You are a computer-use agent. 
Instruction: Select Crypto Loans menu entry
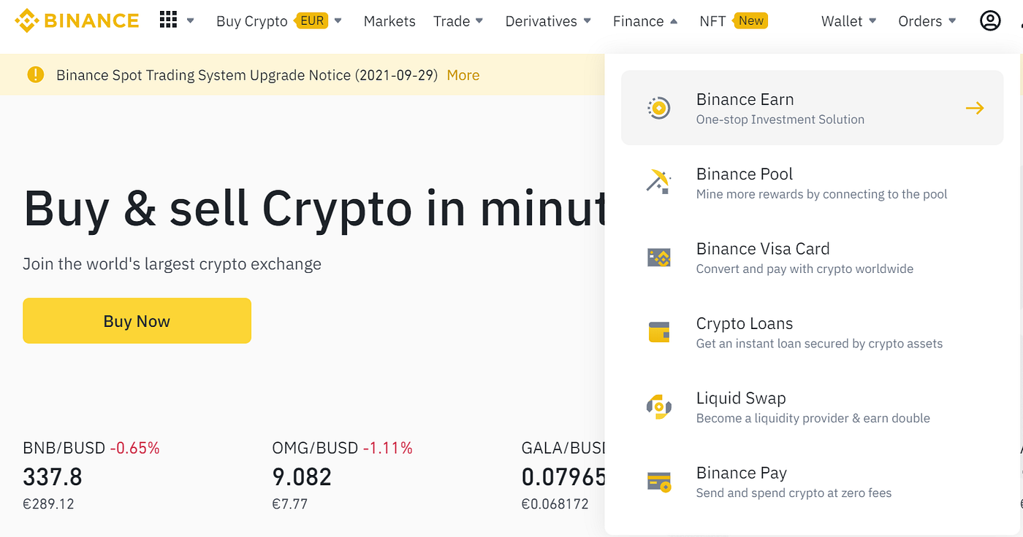[812, 332]
